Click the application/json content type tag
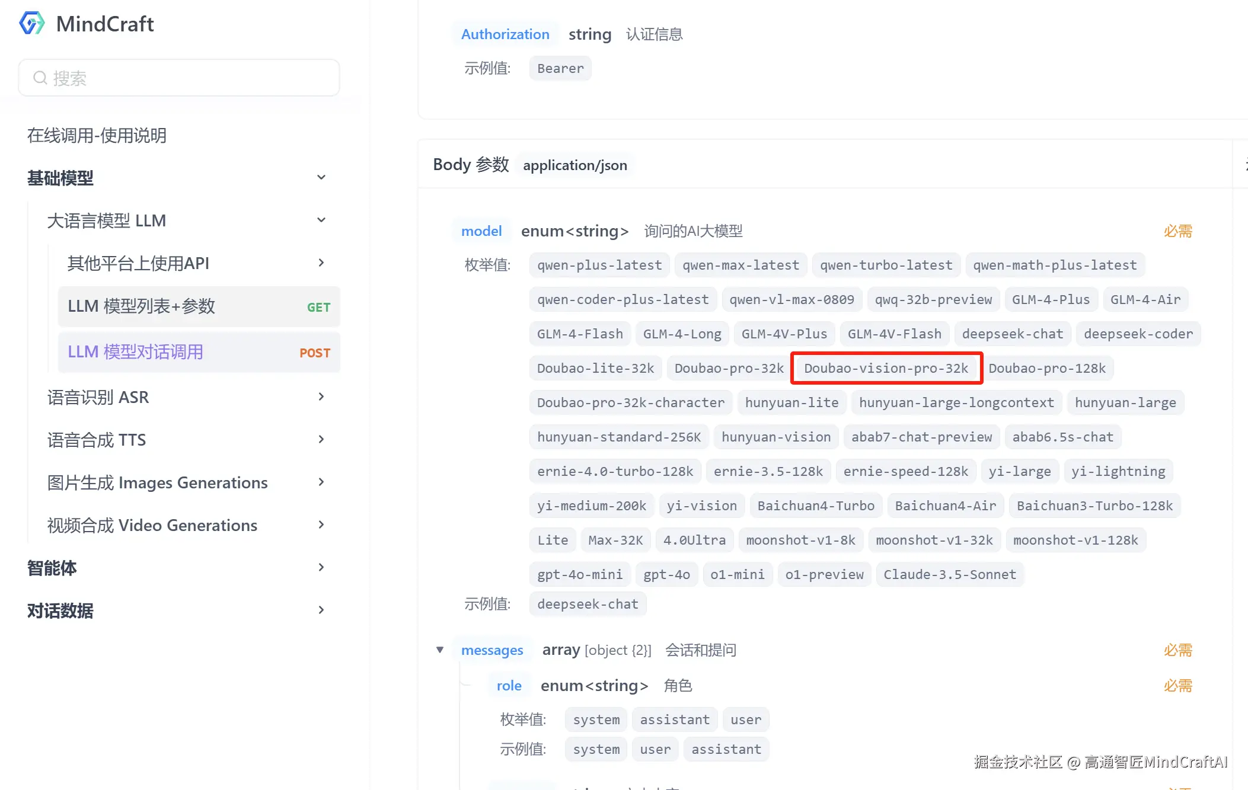Viewport: 1248px width, 790px height. coord(574,165)
